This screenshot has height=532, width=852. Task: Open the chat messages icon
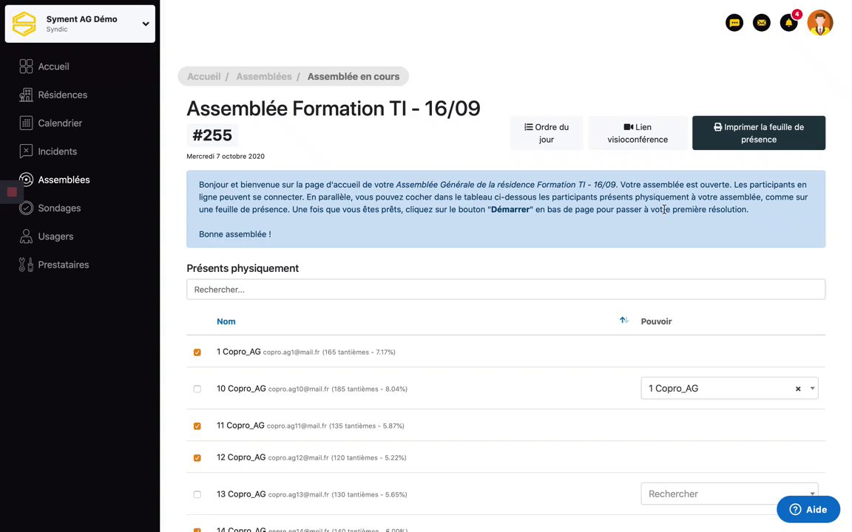(734, 23)
